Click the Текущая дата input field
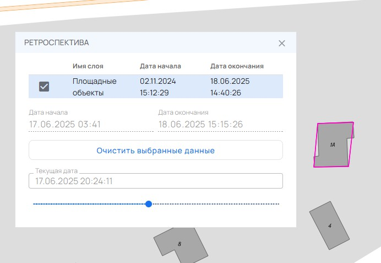 pos(155,181)
